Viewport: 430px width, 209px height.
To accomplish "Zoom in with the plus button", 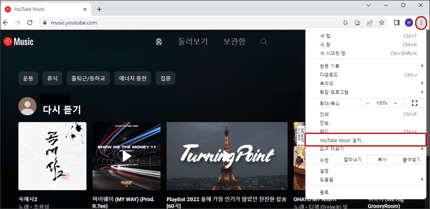I will [x=395, y=103].
